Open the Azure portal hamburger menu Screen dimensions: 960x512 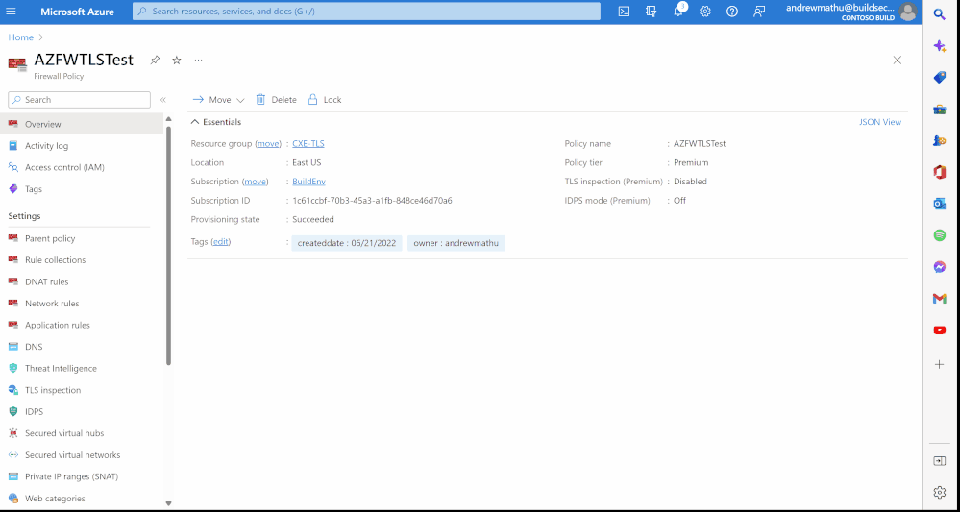pyautogui.click(x=11, y=12)
